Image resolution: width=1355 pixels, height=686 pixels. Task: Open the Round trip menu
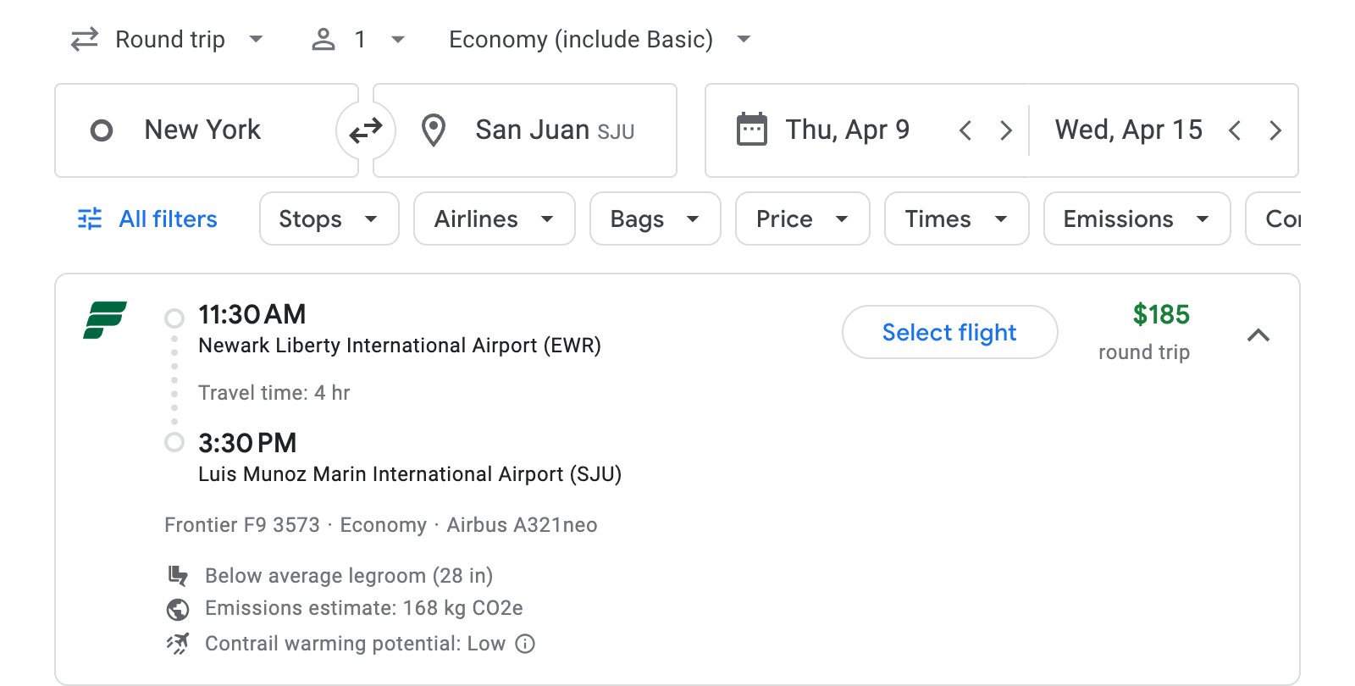pyautogui.click(x=166, y=39)
